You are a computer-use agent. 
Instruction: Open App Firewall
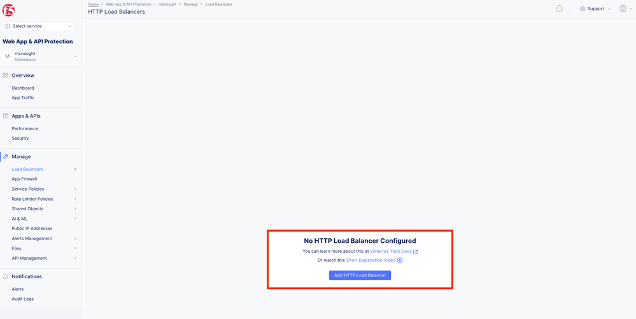[24, 179]
